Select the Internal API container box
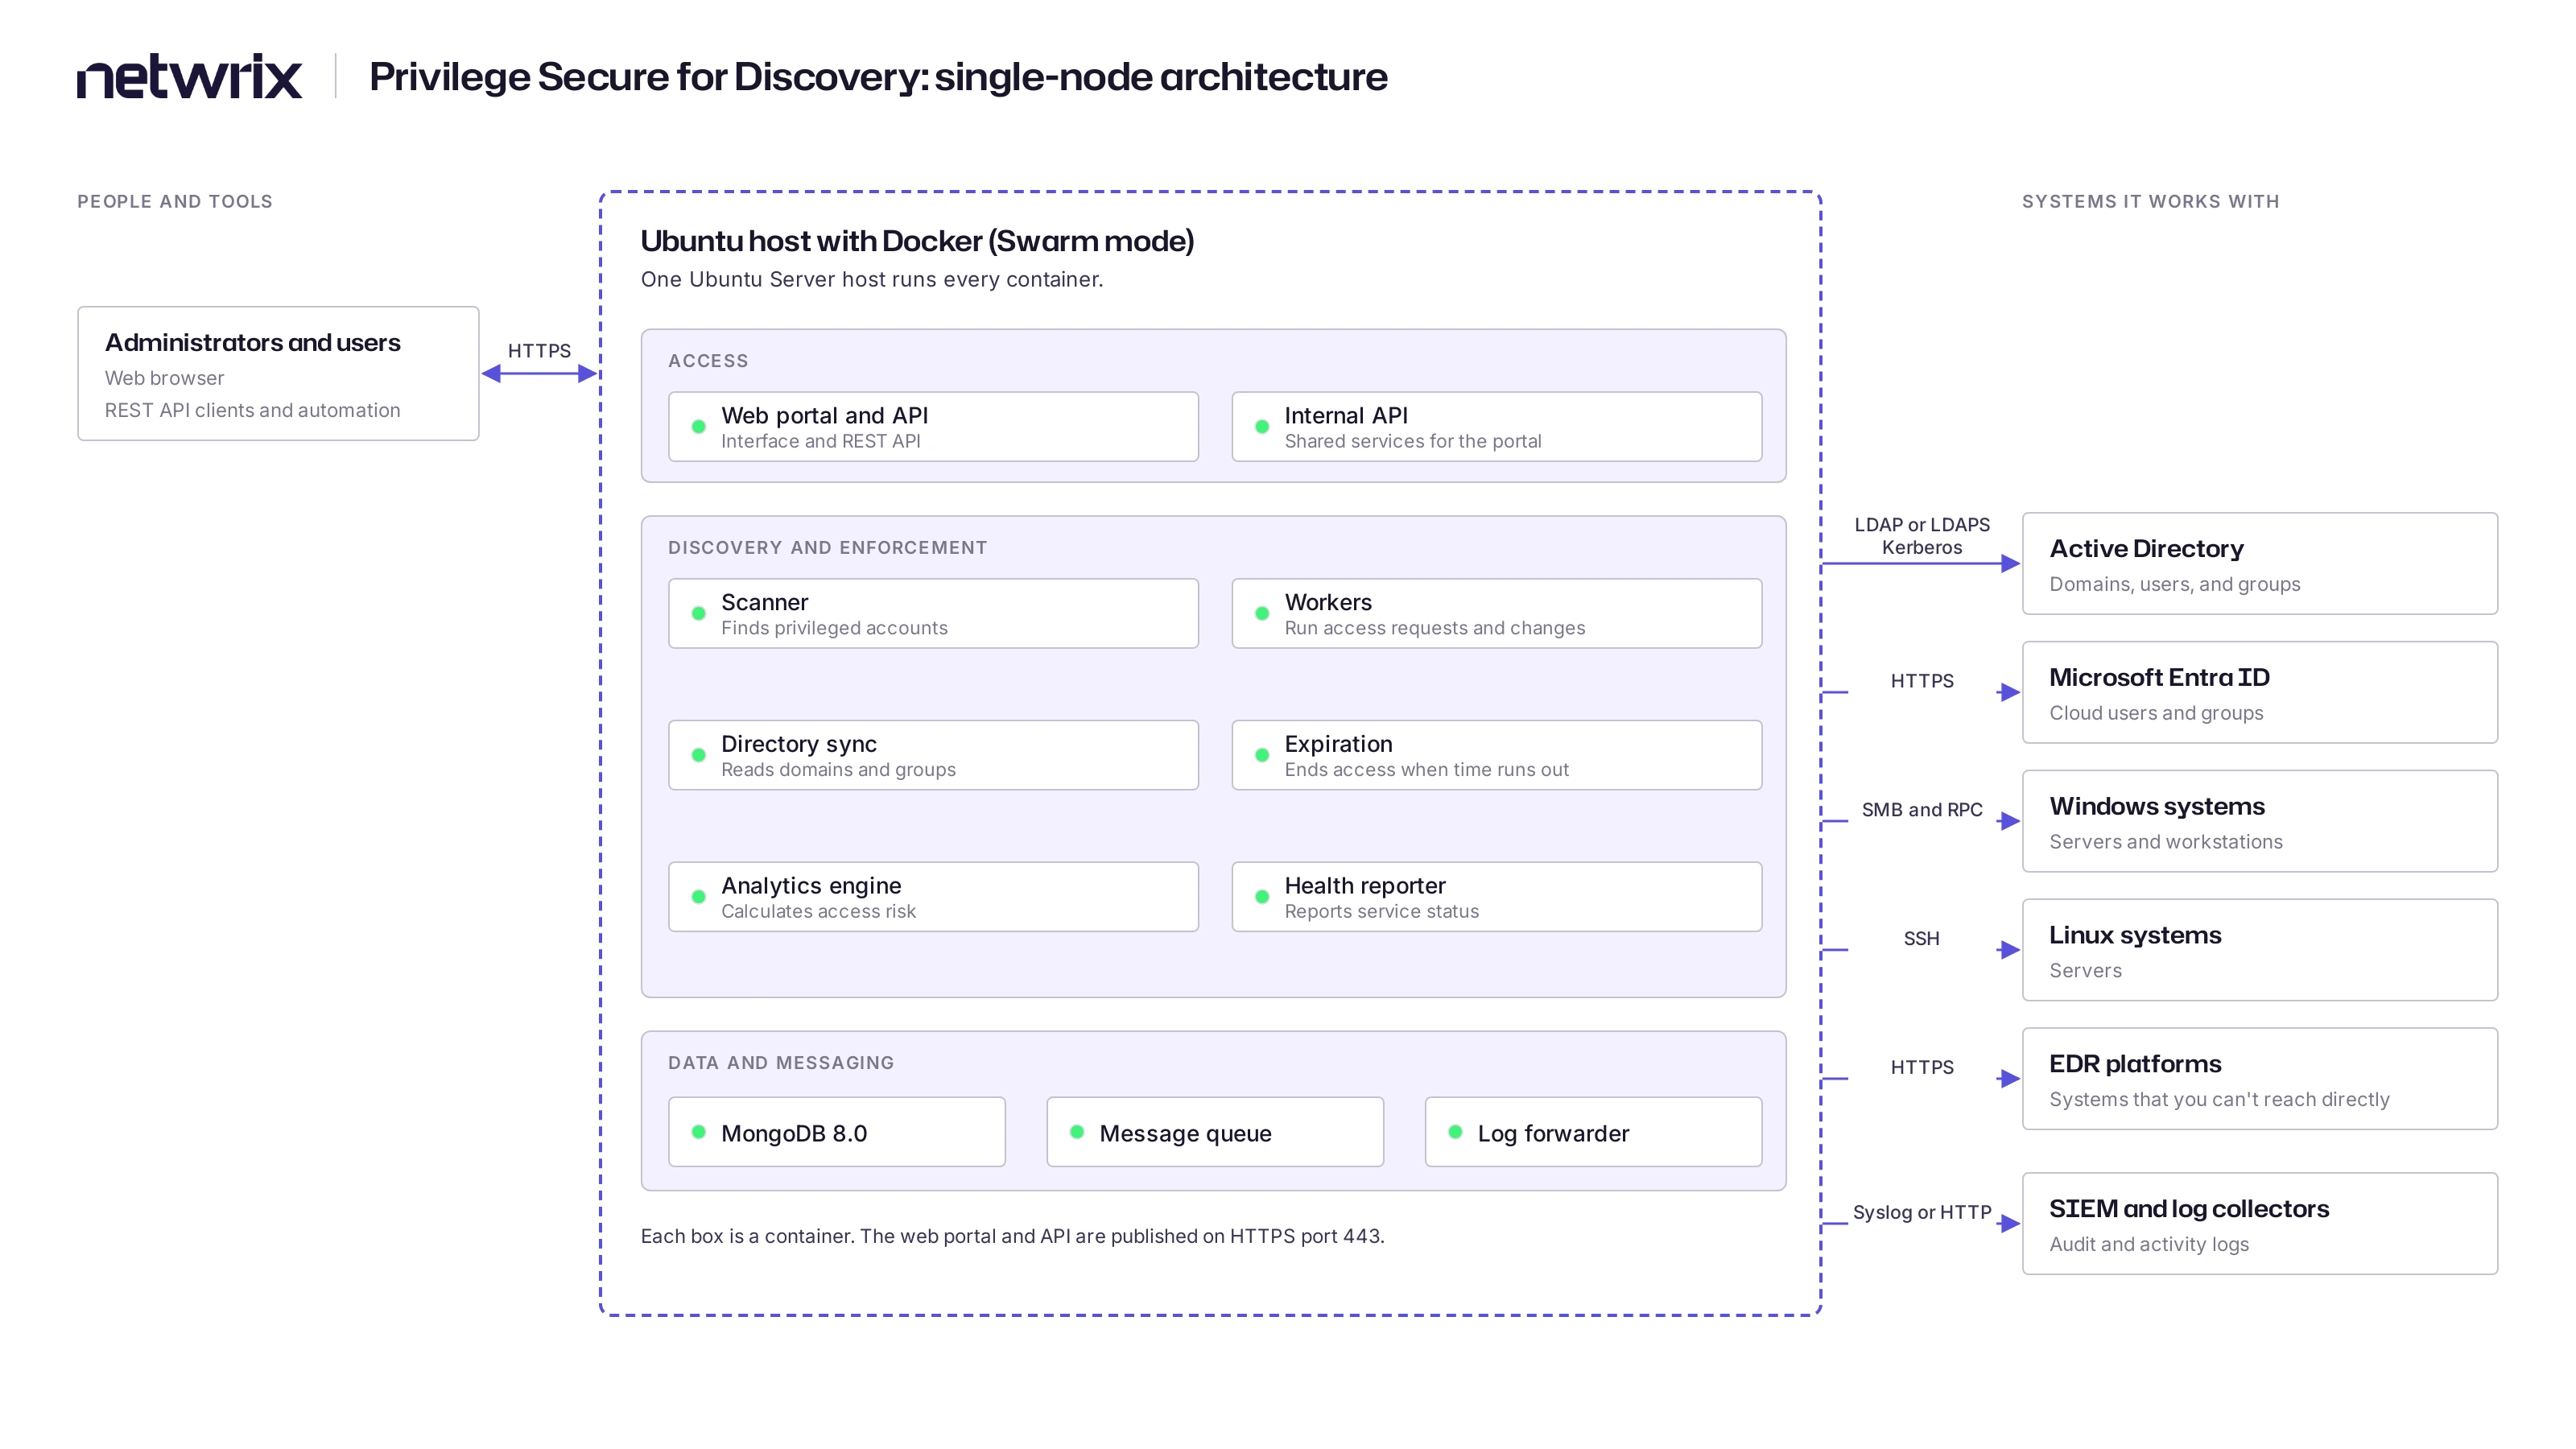This screenshot has width=2576, height=1449. [x=1497, y=427]
